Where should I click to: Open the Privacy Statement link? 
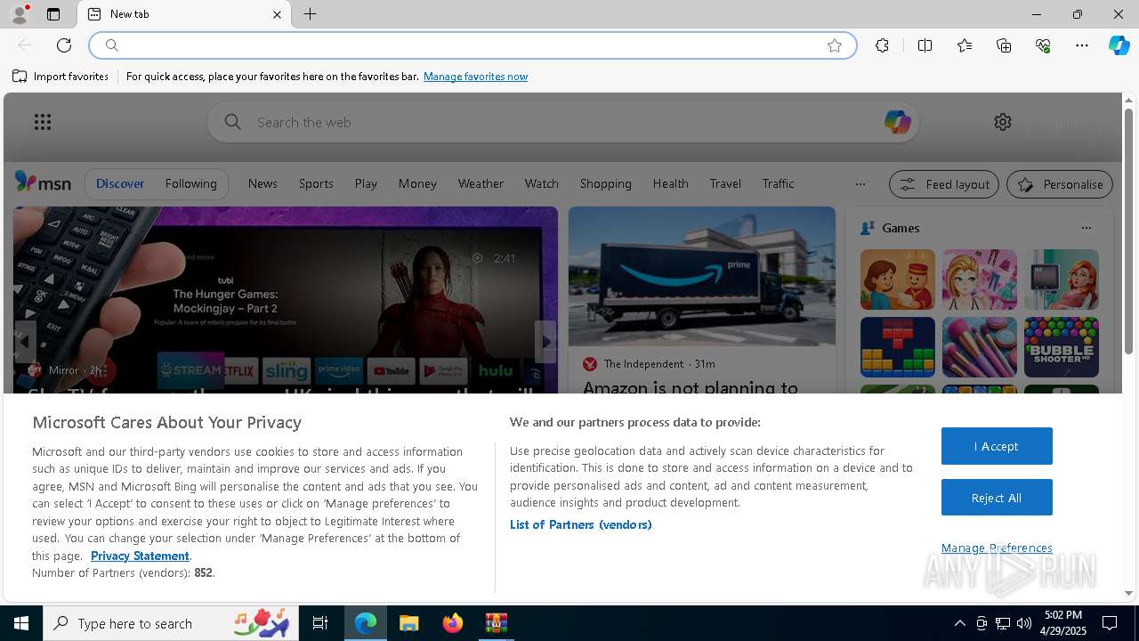(x=140, y=556)
